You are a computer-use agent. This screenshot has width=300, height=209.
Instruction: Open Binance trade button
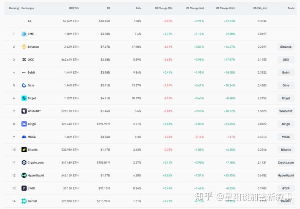286,47
